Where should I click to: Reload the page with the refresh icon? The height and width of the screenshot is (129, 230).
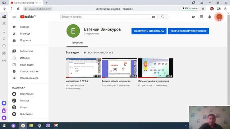(18, 9)
